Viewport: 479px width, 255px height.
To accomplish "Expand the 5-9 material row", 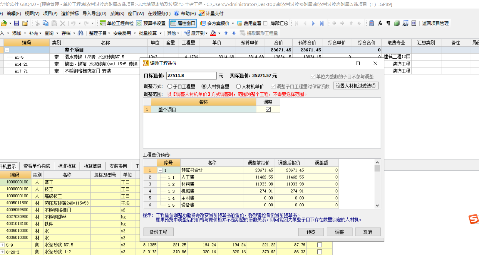I will (x=2, y=245).
